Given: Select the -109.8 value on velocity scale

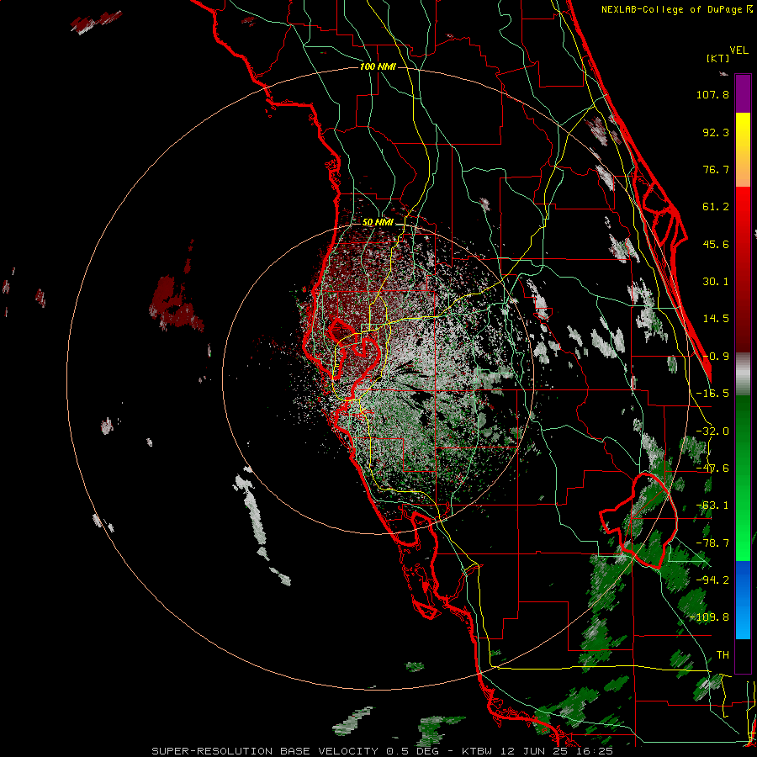Looking at the screenshot, I should 709,617.
